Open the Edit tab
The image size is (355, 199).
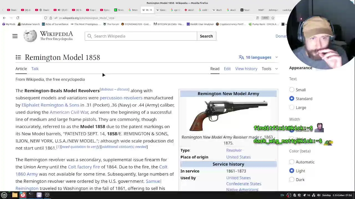(227, 69)
